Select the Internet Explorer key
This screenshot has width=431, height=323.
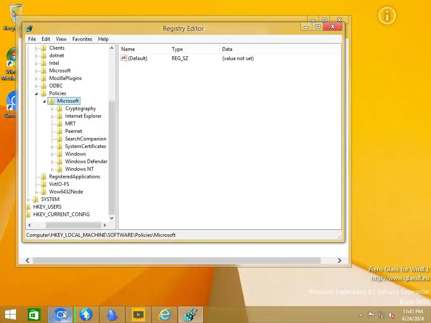pos(83,116)
